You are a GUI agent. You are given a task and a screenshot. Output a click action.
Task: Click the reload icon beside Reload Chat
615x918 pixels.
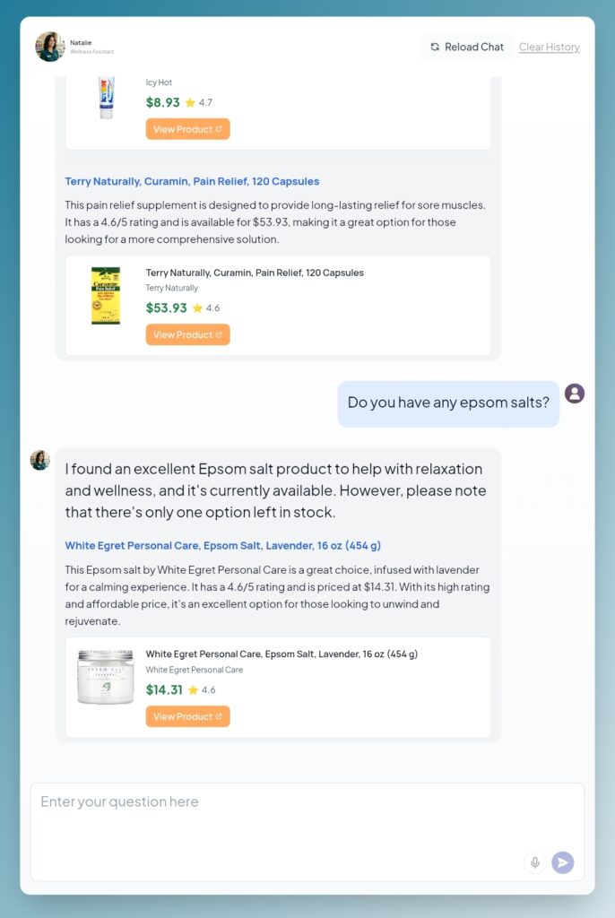[435, 47]
